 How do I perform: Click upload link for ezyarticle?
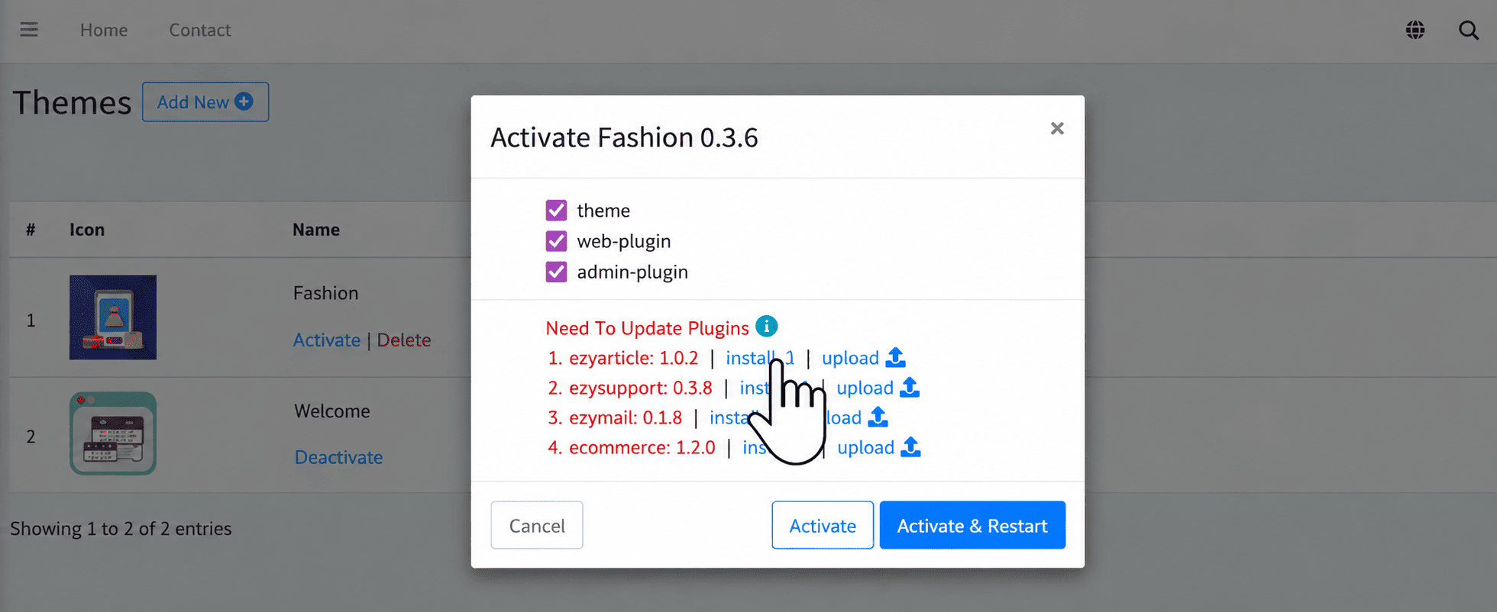coord(850,358)
